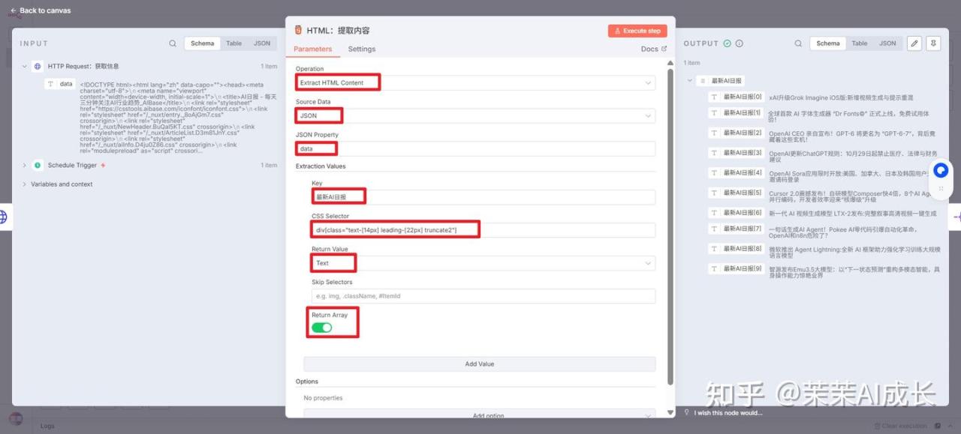
Task: Click the pin data icon in OUTPUT
Action: 933,43
